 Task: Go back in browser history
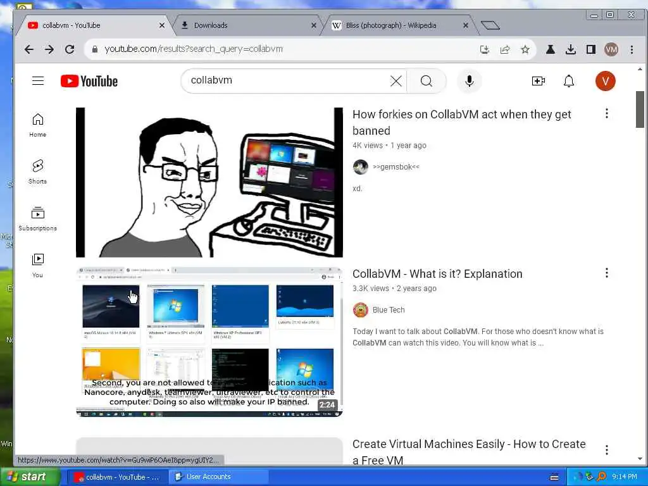[x=29, y=49]
